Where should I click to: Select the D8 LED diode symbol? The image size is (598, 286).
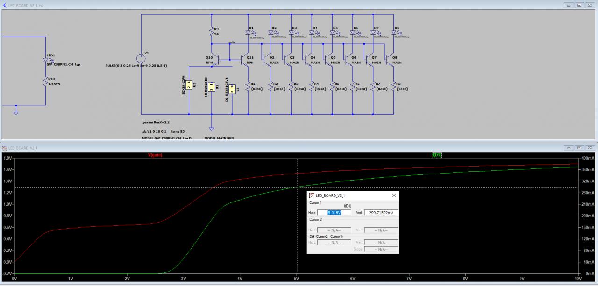pos(394,33)
